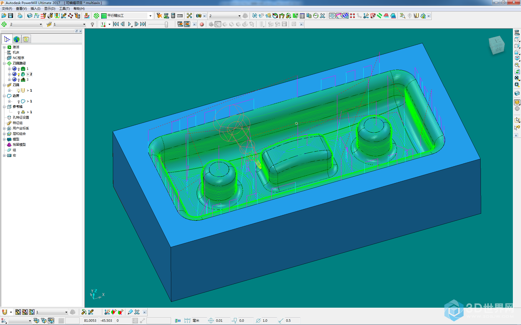Screen dimensions: 521x325
Task: Expand the 宏 tree node
Action: [x=4, y=155]
